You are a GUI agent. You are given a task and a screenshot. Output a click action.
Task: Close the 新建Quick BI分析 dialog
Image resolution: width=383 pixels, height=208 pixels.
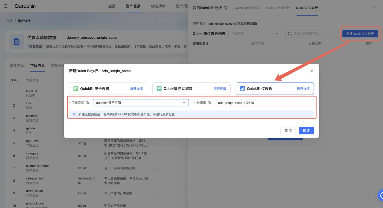[x=312, y=71]
